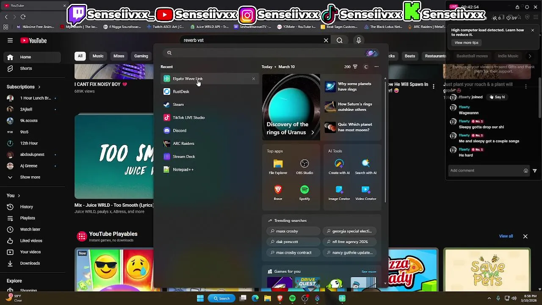Open the YouTube hamburger guide menu

[10, 41]
